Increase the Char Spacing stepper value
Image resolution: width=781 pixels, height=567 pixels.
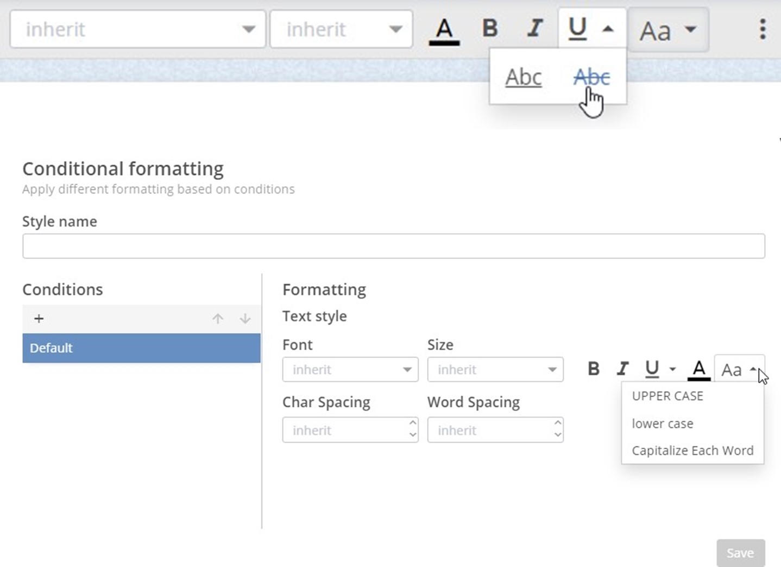(x=413, y=423)
